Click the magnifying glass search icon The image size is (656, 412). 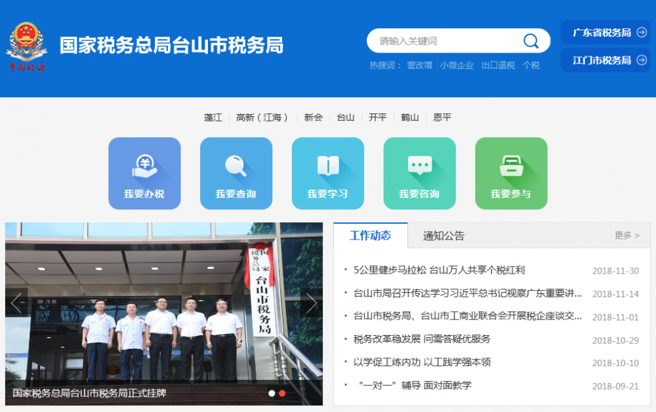point(531,41)
